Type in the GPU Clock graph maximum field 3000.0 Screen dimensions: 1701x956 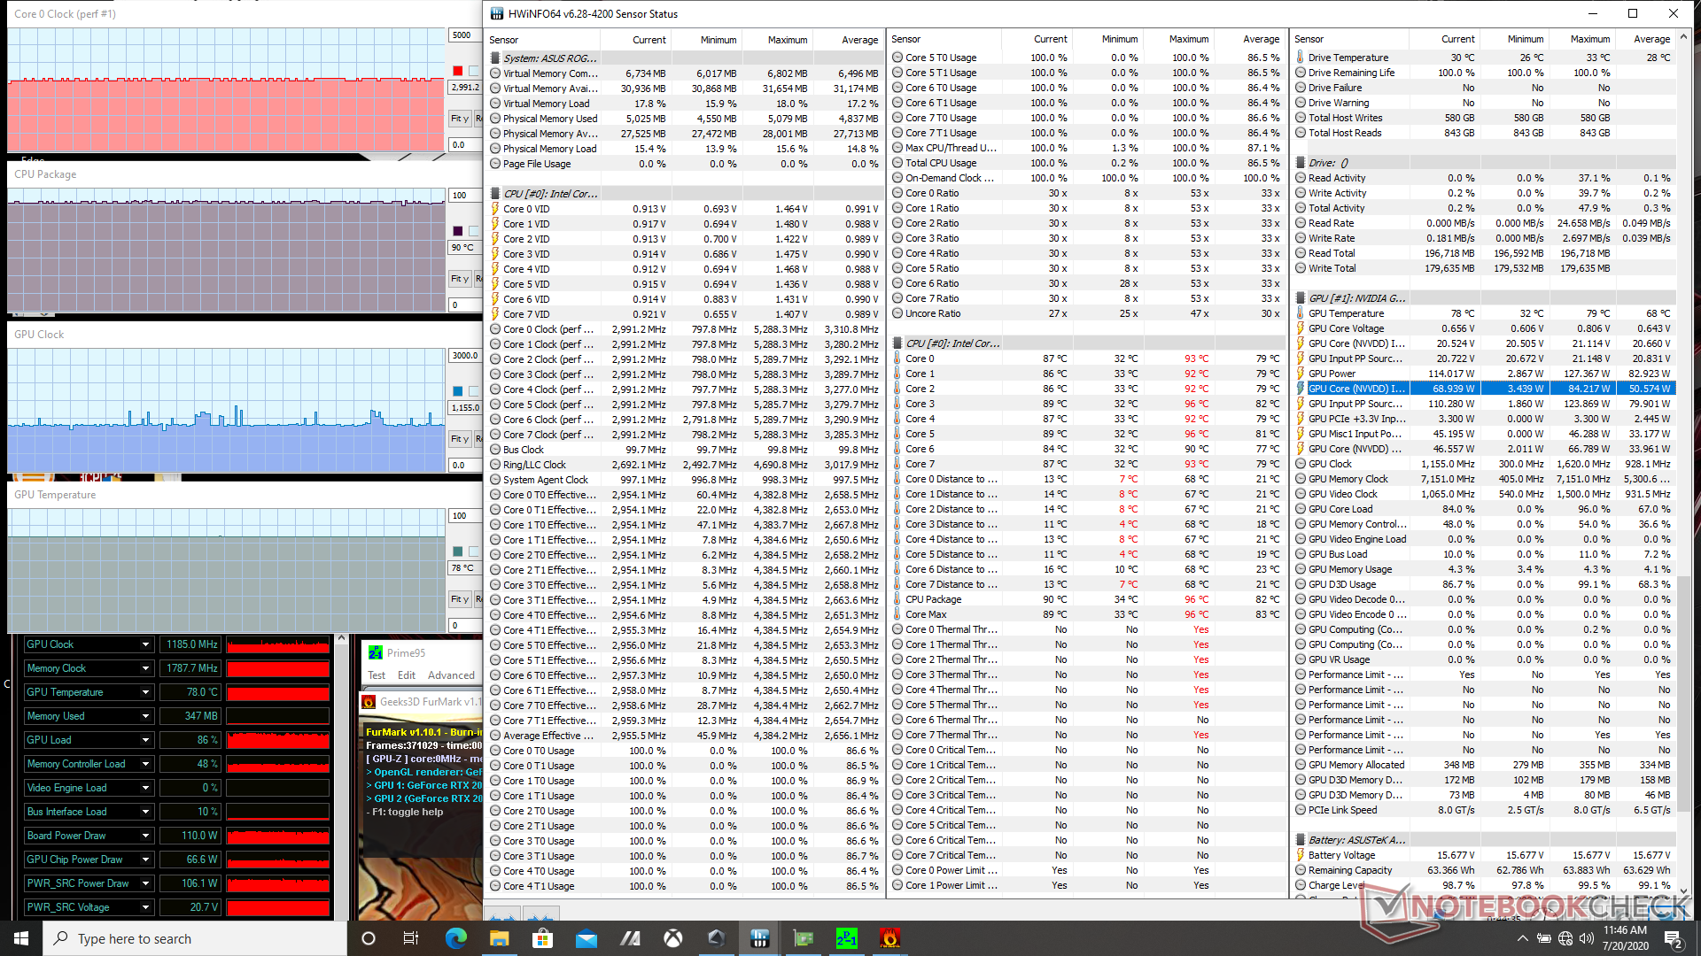click(464, 356)
